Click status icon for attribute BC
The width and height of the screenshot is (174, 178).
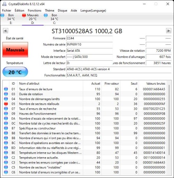click(6, 143)
